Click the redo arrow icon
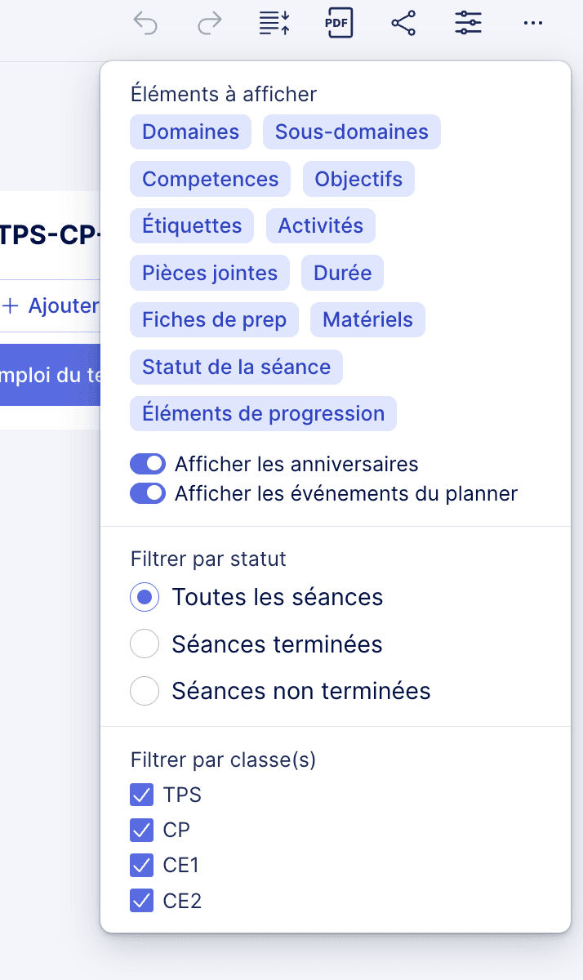Image resolution: width=583 pixels, height=980 pixels. tap(210, 24)
